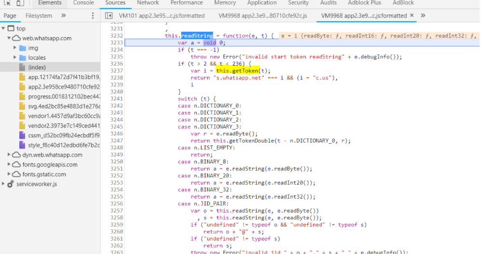
Task: Expand the serviceworker.js node
Action: pyautogui.click(x=3, y=184)
